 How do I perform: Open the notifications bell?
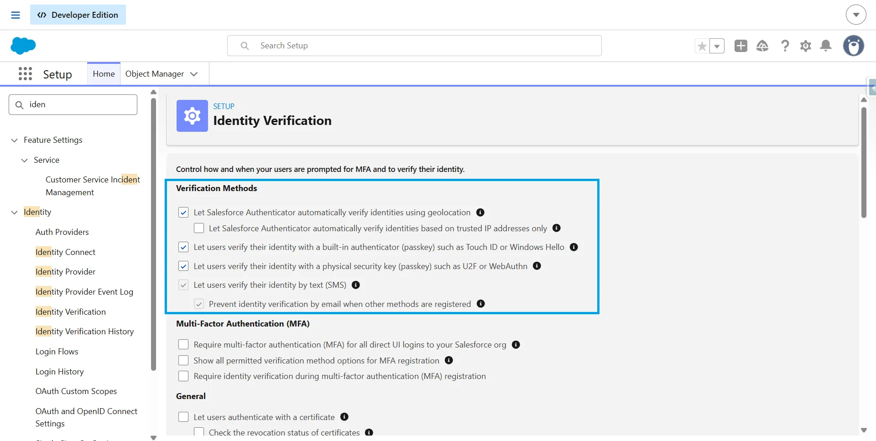(826, 46)
